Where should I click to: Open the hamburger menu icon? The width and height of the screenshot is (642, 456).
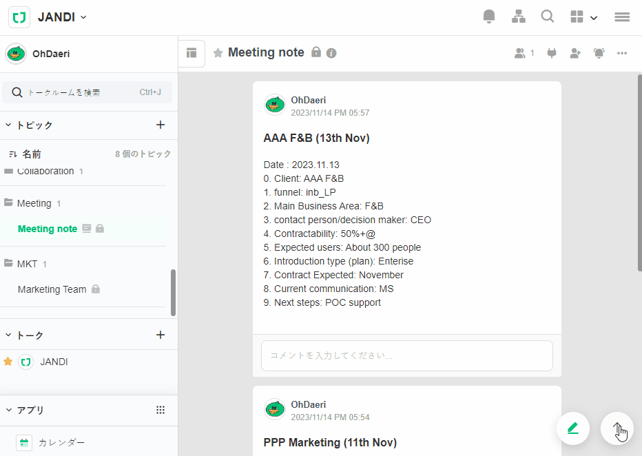coord(622,17)
